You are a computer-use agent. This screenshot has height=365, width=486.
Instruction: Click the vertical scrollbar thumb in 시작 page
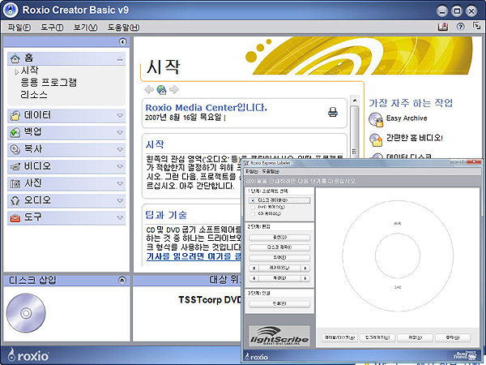click(x=354, y=134)
